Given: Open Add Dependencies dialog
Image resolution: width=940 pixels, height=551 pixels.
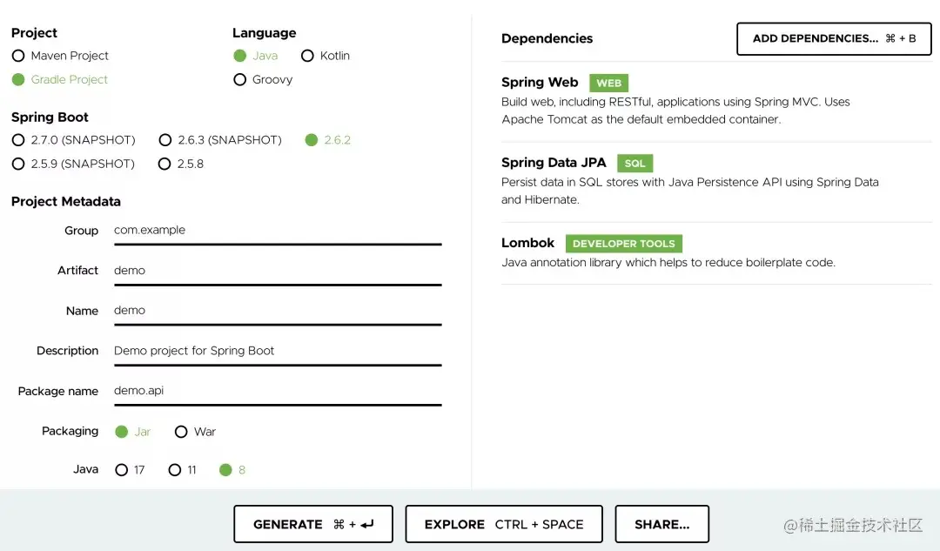Looking at the screenshot, I should (833, 38).
